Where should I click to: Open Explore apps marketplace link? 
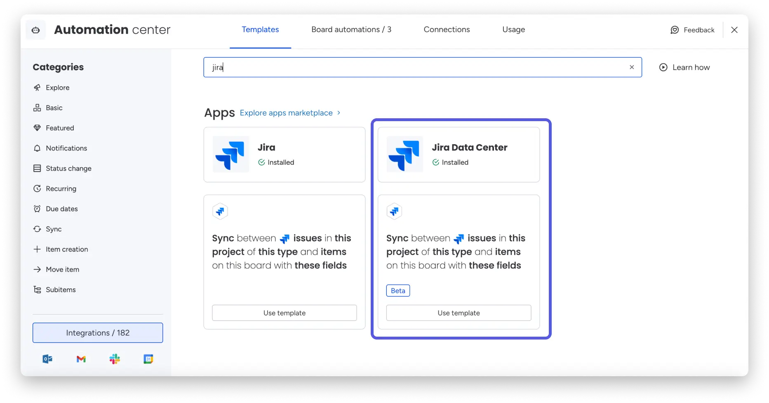coord(286,112)
